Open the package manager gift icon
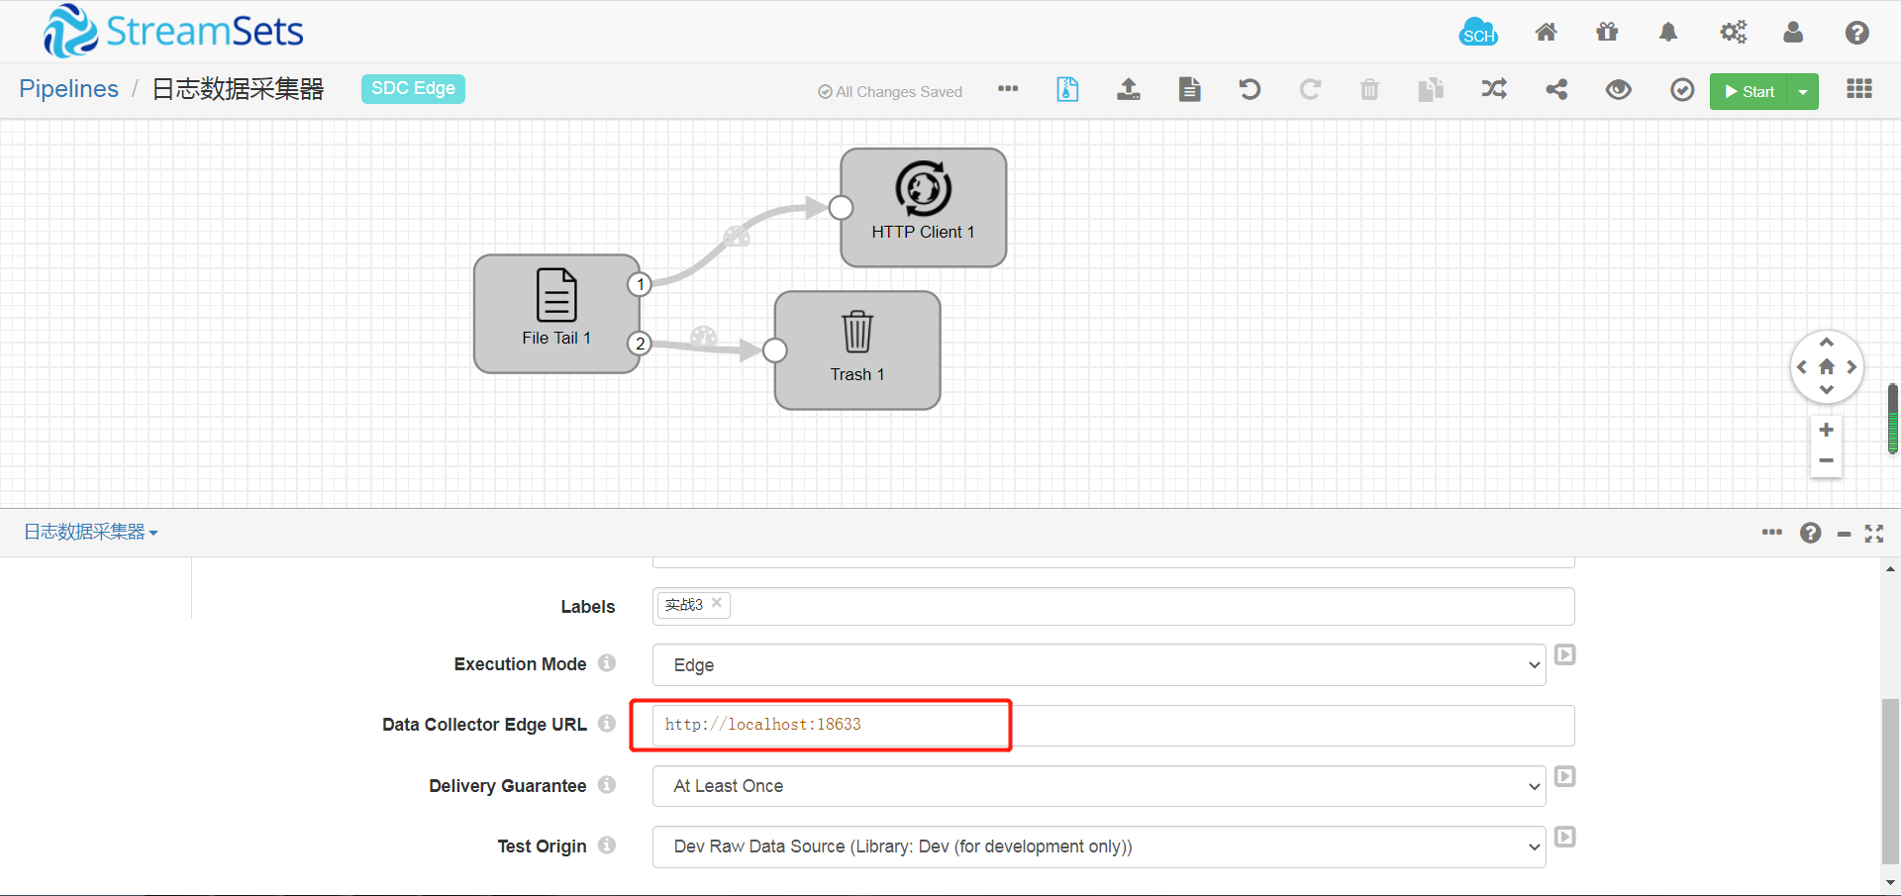 [1607, 33]
